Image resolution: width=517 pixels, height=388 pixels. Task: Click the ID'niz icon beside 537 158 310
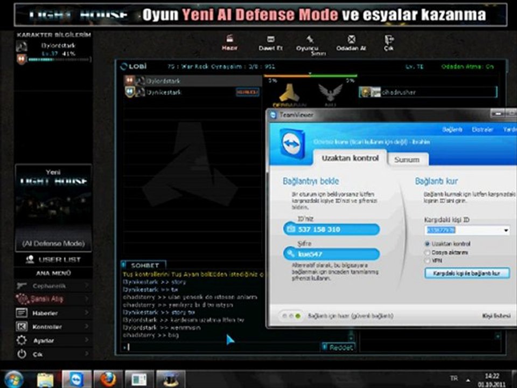[x=291, y=229]
